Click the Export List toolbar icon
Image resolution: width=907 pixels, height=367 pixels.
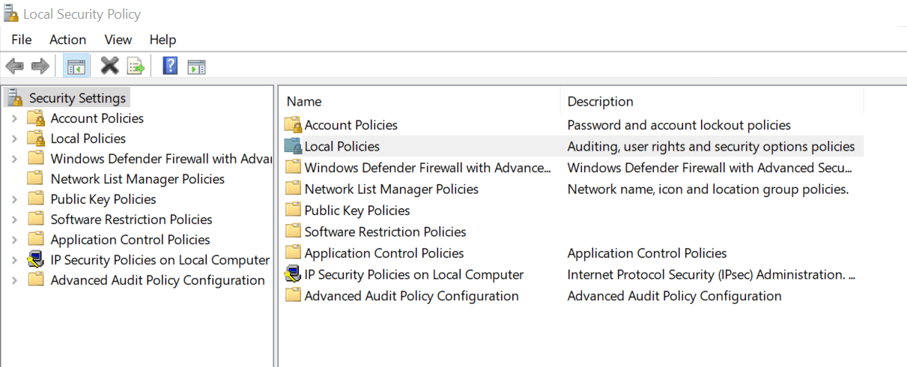pyautogui.click(x=136, y=67)
